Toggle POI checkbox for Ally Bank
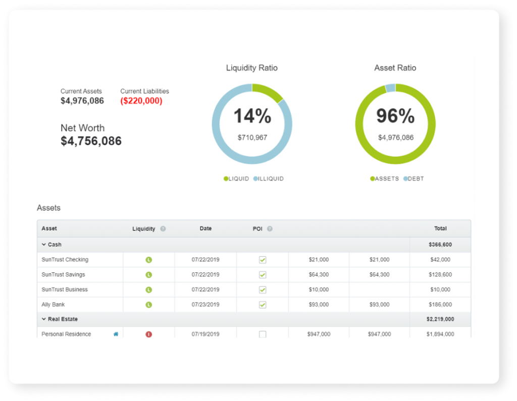 pos(263,305)
